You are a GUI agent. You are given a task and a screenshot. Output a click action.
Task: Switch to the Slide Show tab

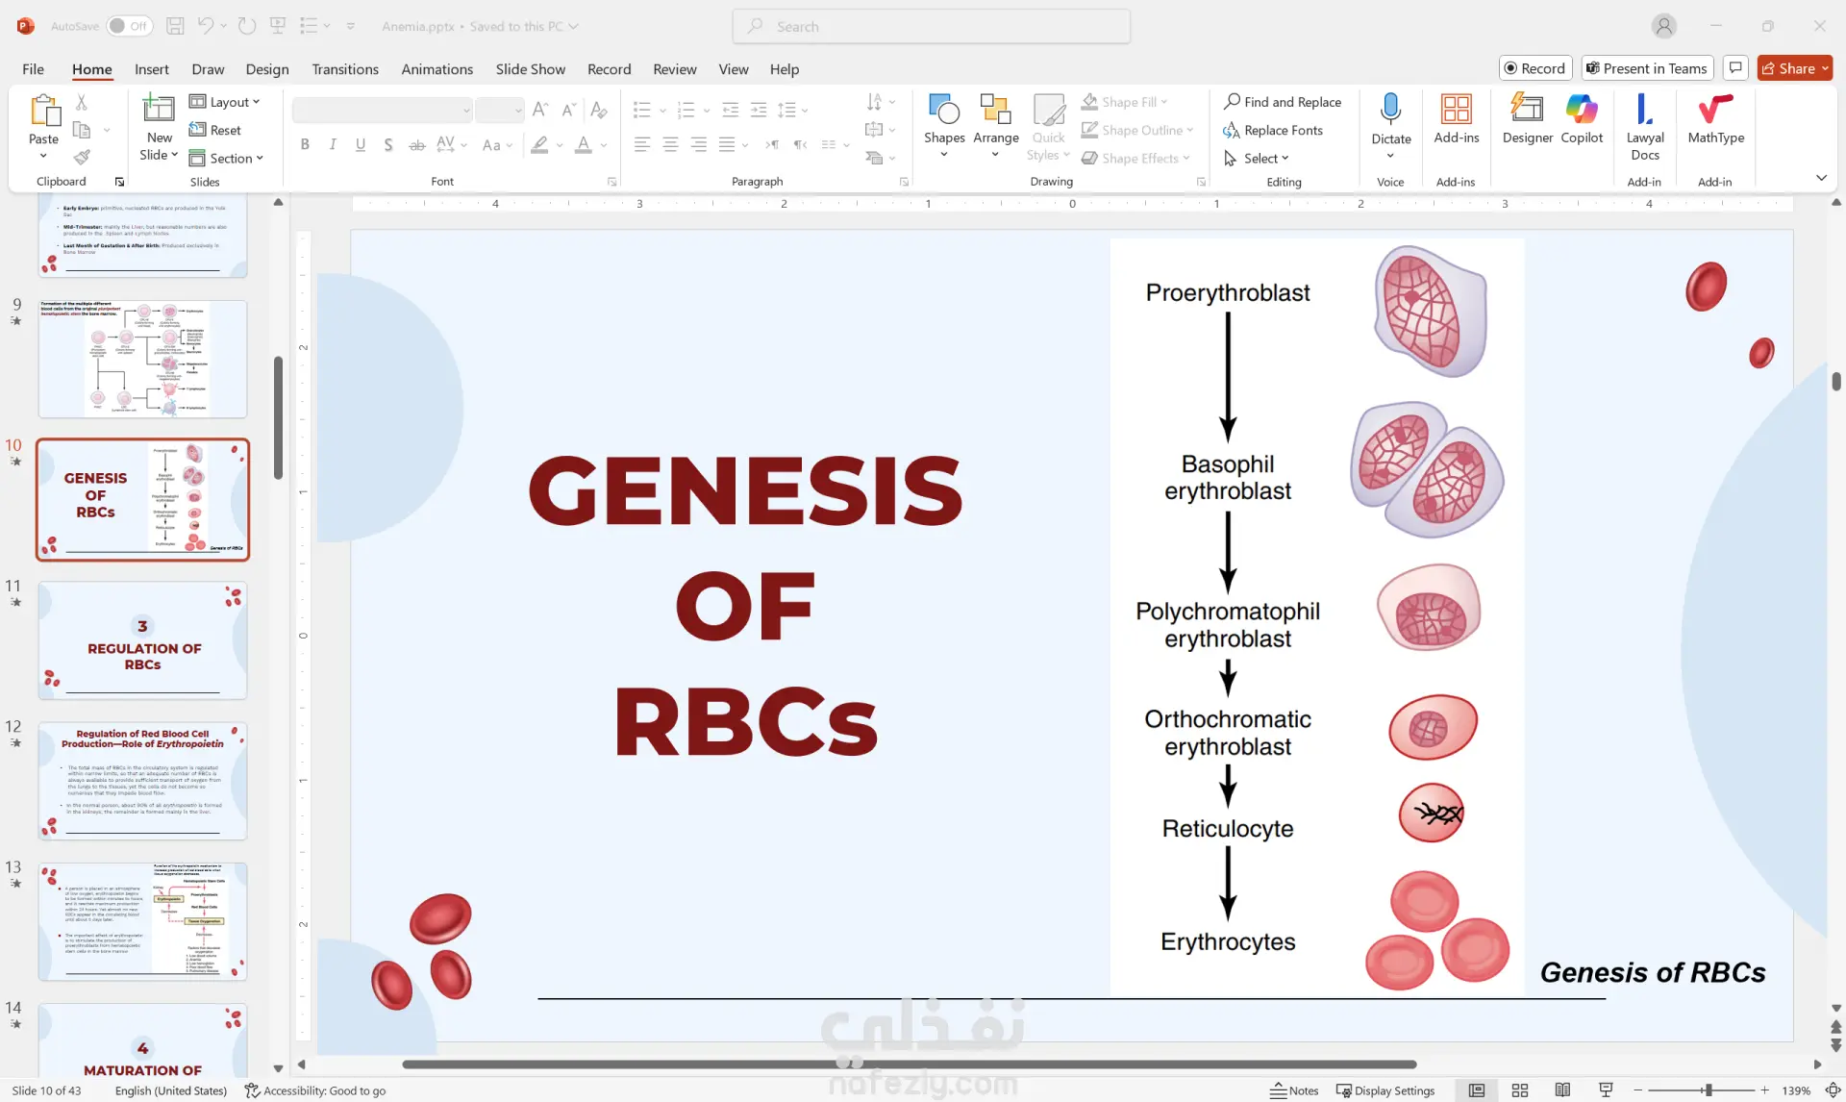[530, 69]
